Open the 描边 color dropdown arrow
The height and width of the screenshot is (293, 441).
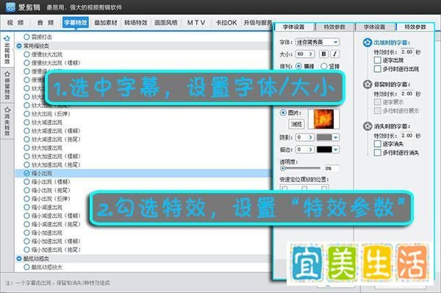(x=336, y=150)
